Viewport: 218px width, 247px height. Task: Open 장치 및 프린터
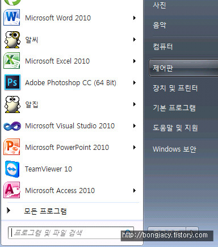coord(175,88)
